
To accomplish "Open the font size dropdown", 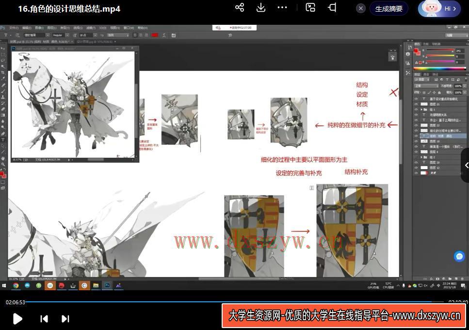I will (95, 35).
